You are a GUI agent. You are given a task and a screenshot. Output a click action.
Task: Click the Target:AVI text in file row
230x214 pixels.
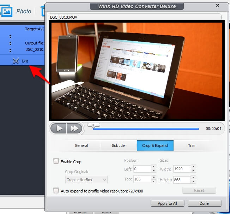click(35, 29)
